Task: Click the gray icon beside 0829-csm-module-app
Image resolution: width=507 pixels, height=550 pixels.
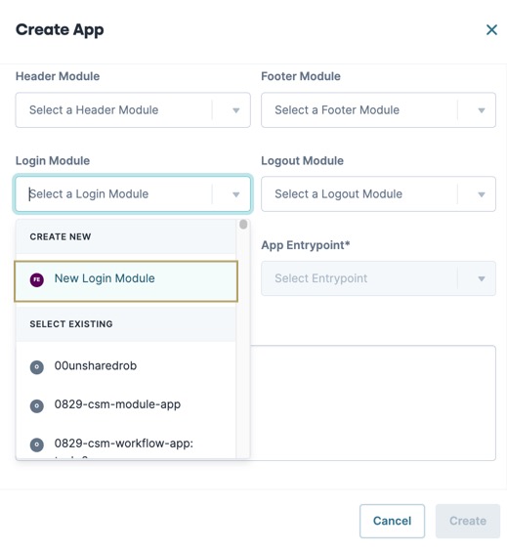Action: click(x=37, y=405)
